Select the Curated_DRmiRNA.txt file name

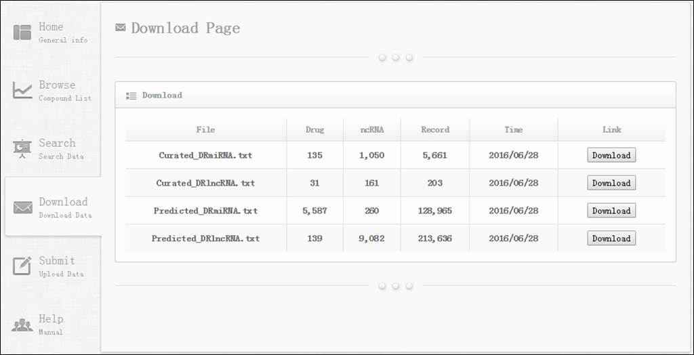(x=206, y=155)
